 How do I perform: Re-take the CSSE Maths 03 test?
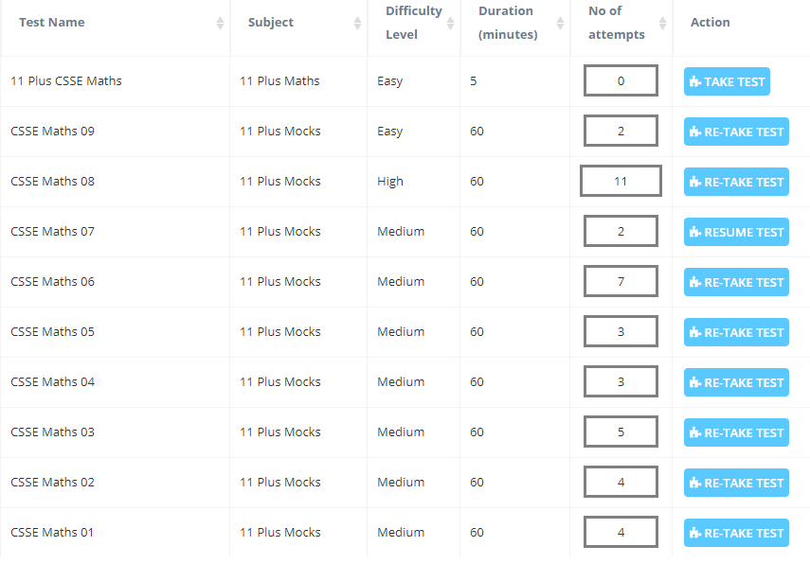tap(736, 432)
